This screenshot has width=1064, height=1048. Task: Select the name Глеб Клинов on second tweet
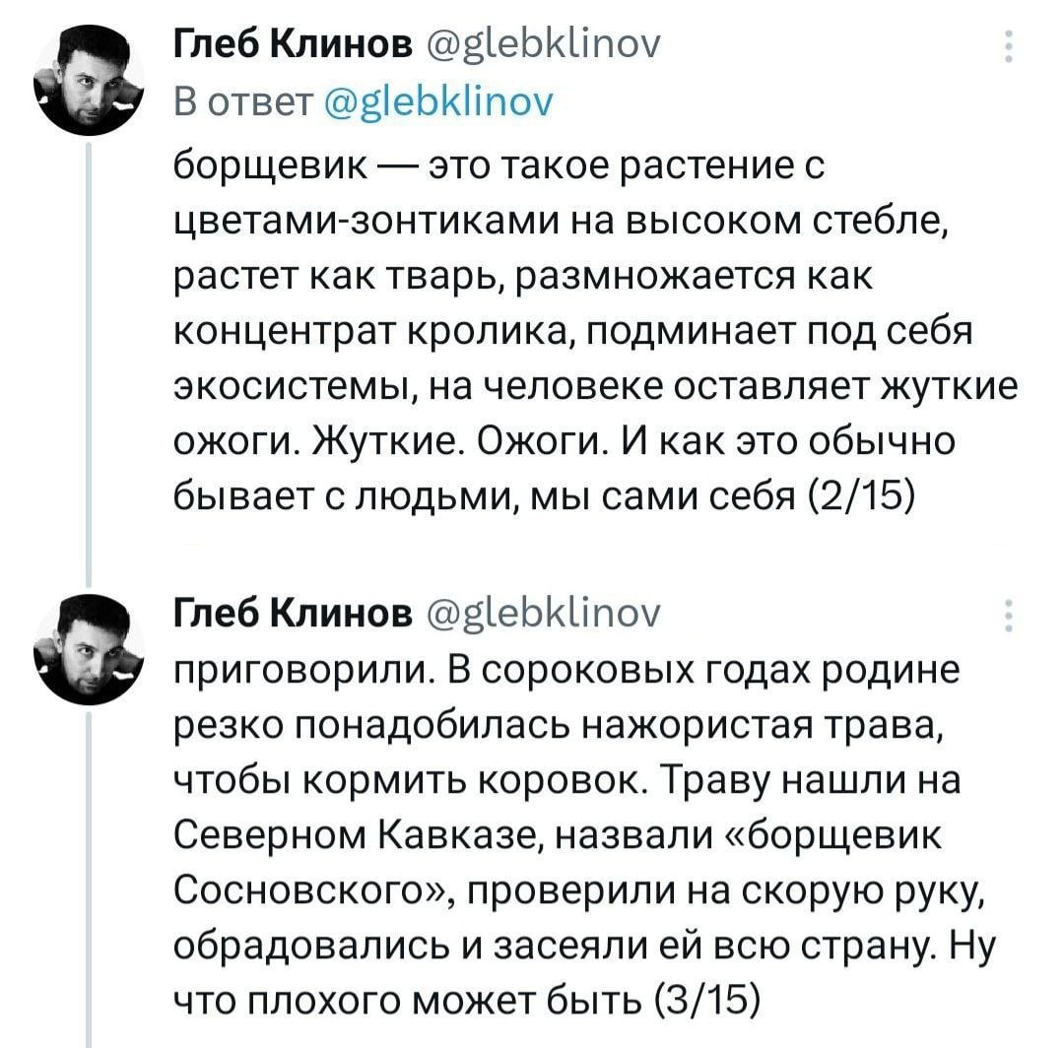tap(294, 614)
